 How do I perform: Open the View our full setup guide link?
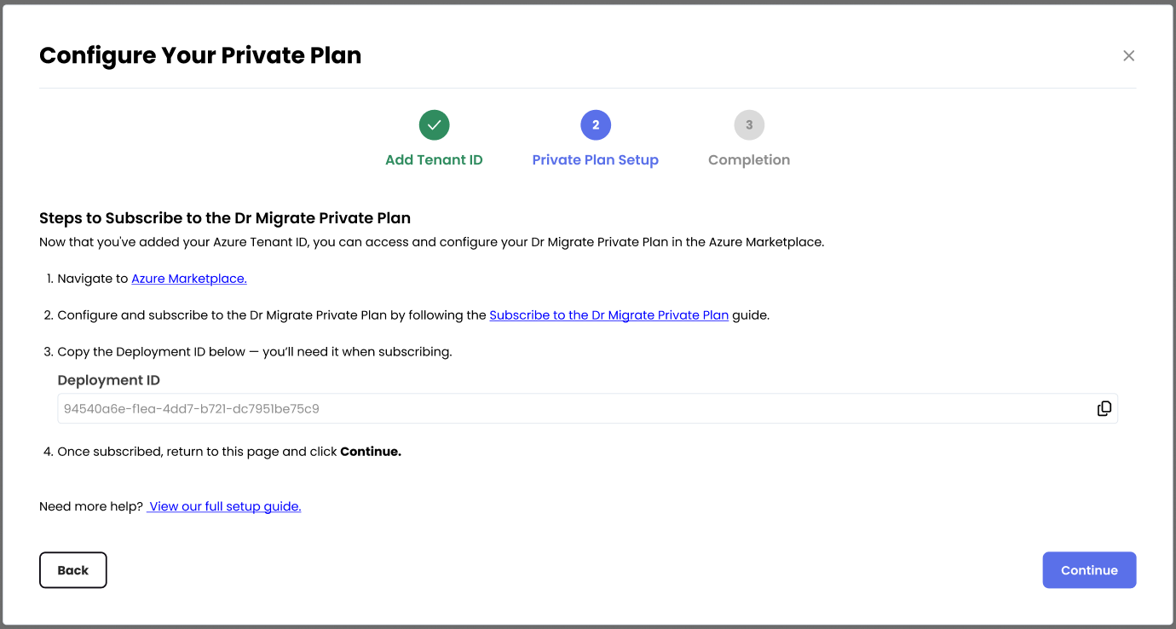click(x=224, y=506)
